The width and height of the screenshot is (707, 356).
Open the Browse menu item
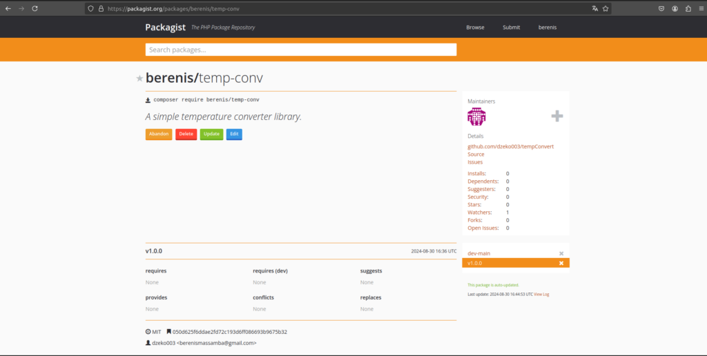click(x=475, y=28)
